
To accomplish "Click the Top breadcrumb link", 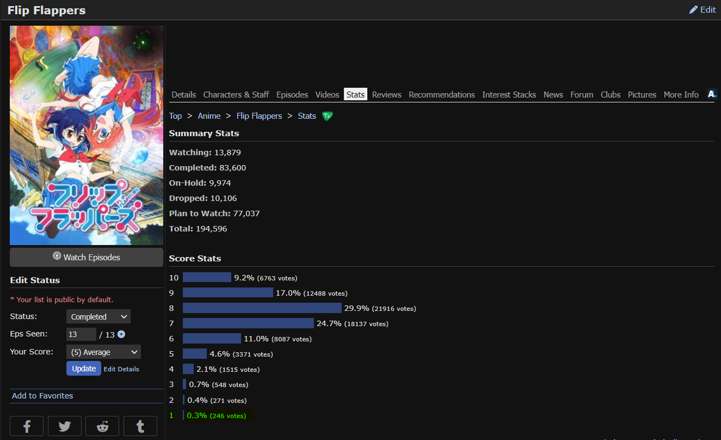I will [175, 115].
